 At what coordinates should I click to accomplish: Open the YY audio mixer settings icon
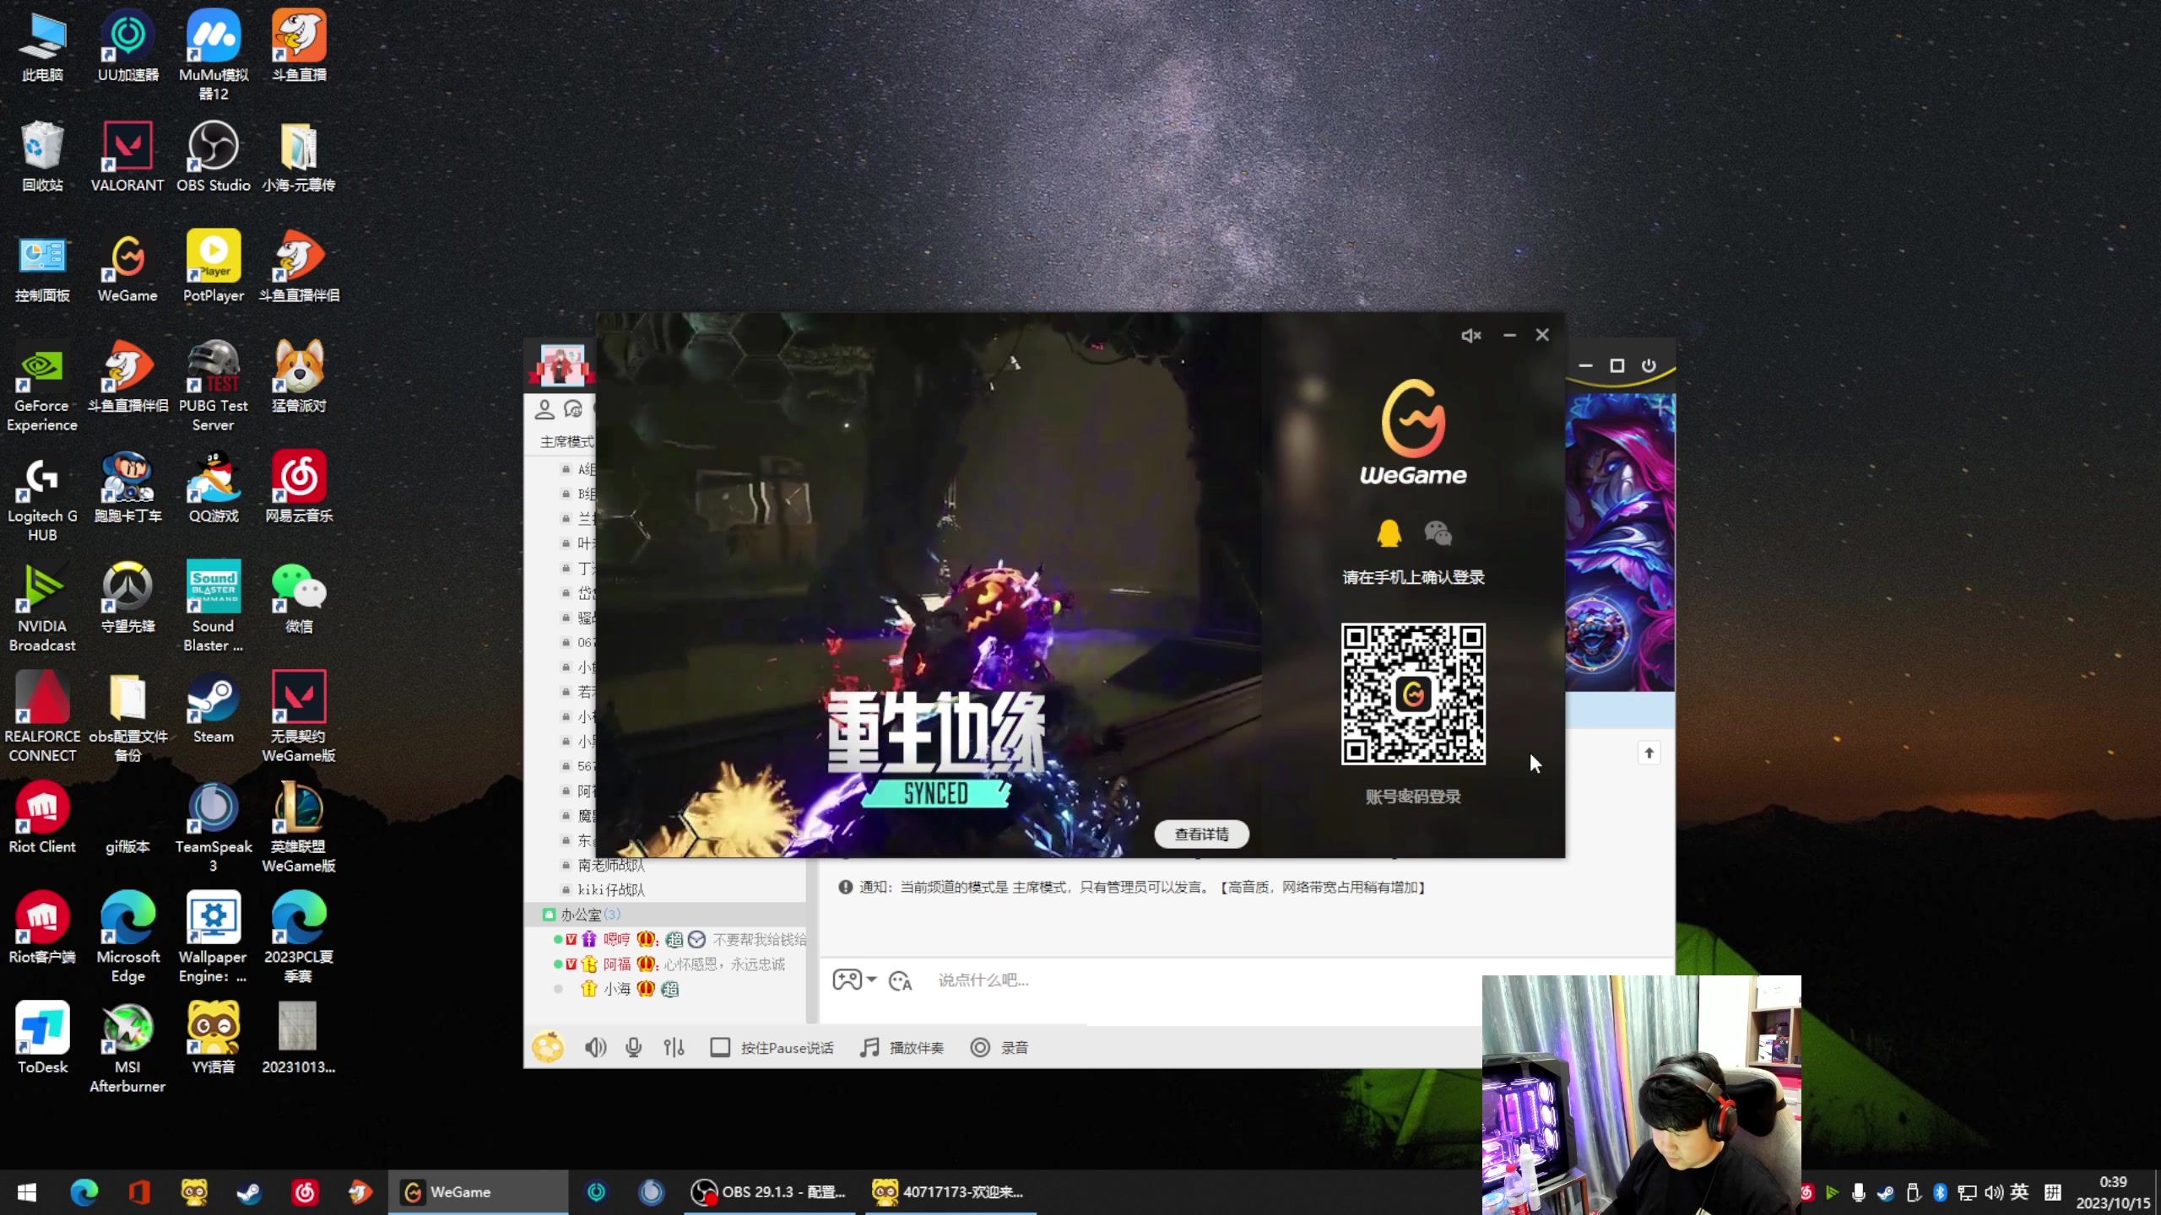[x=674, y=1048]
